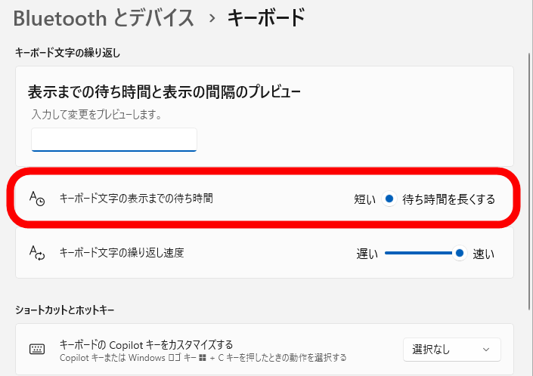Select the Copilot キーをカスタマイズする row title
533x376 pixels.
(x=146, y=344)
